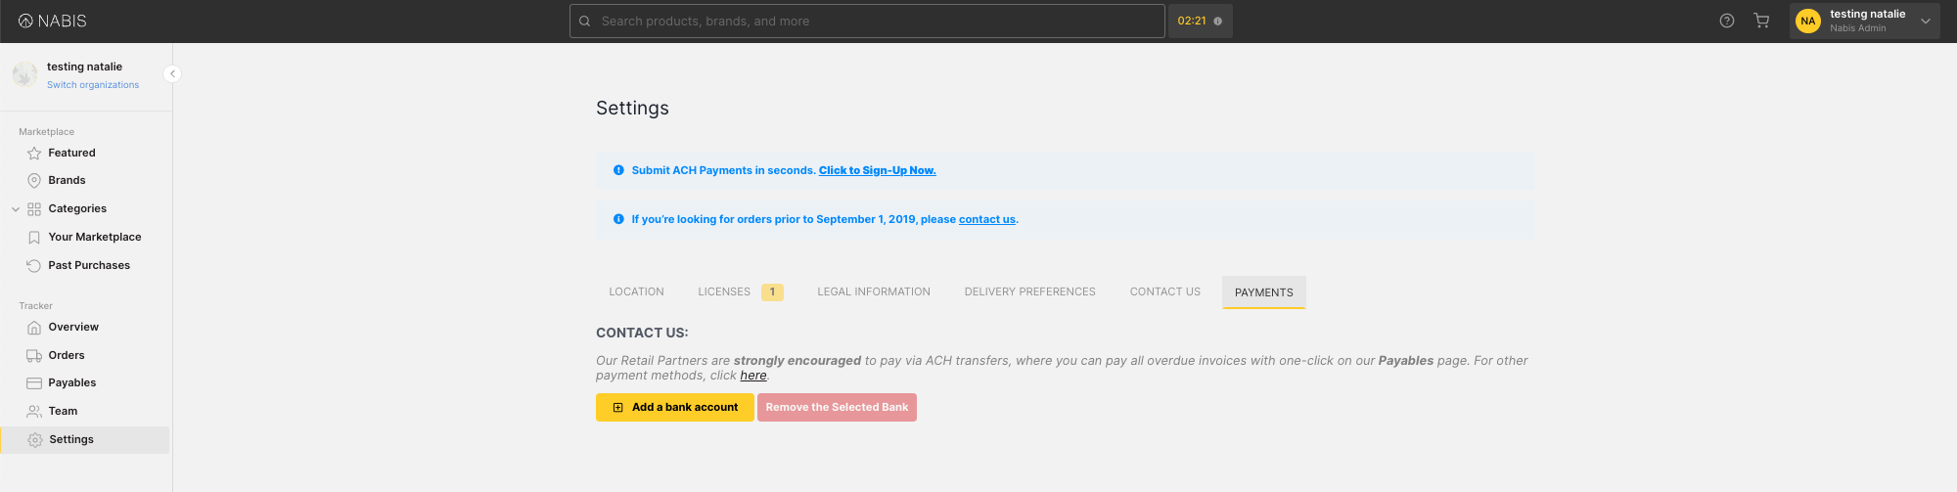Switch to the Licenses tab
The image size is (1957, 492).
pos(724,292)
